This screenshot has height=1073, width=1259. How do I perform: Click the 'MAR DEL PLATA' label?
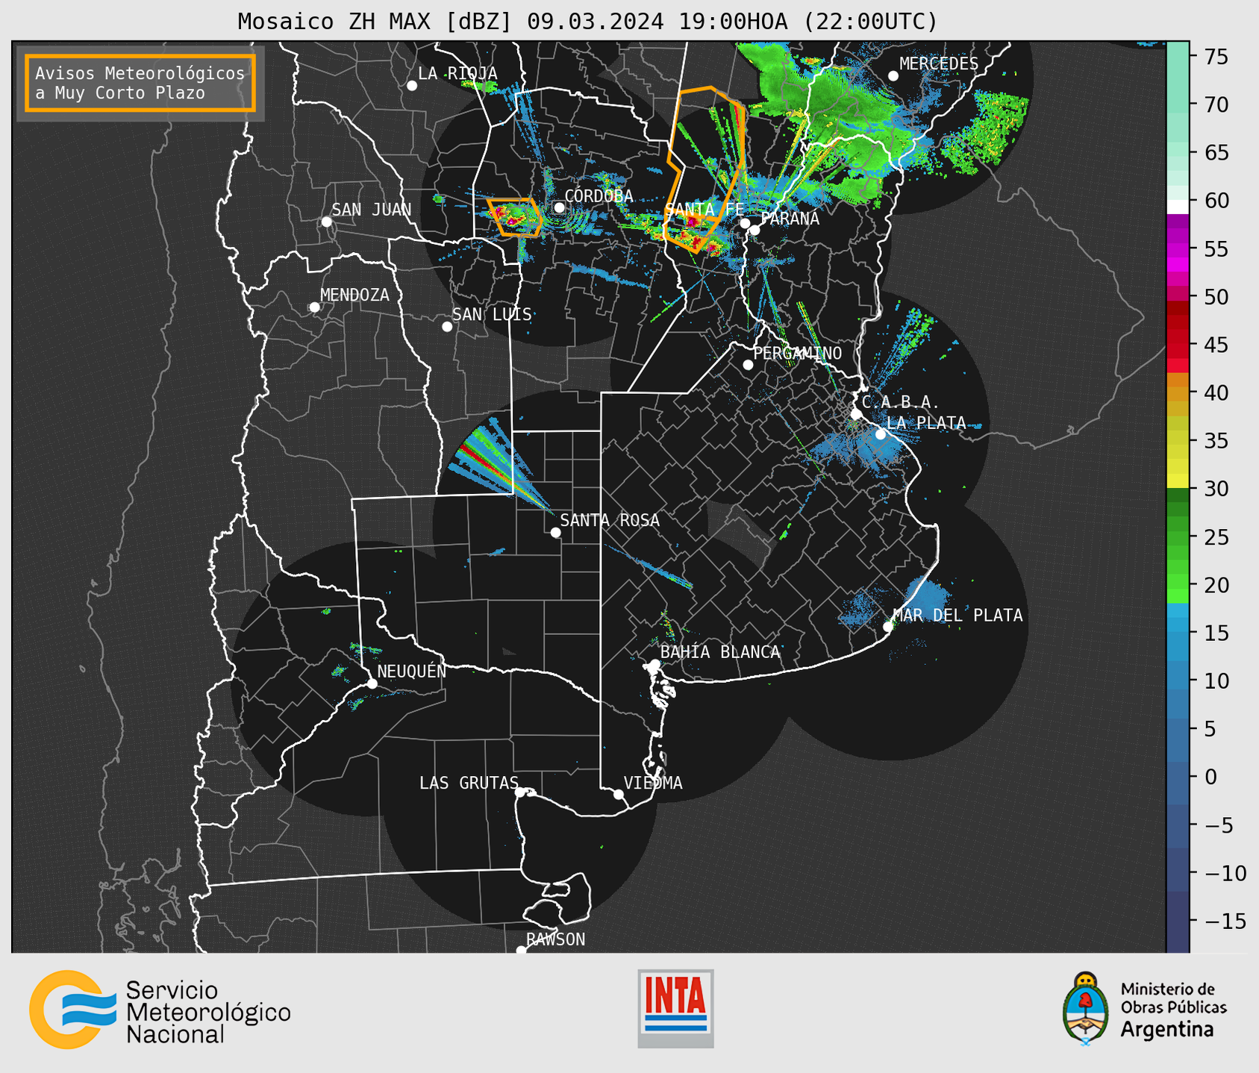click(x=957, y=615)
